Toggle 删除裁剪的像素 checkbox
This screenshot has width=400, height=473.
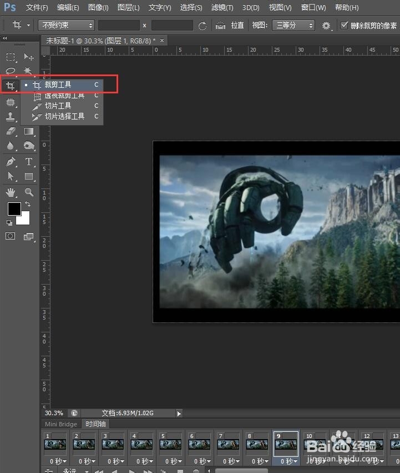pyautogui.click(x=343, y=26)
